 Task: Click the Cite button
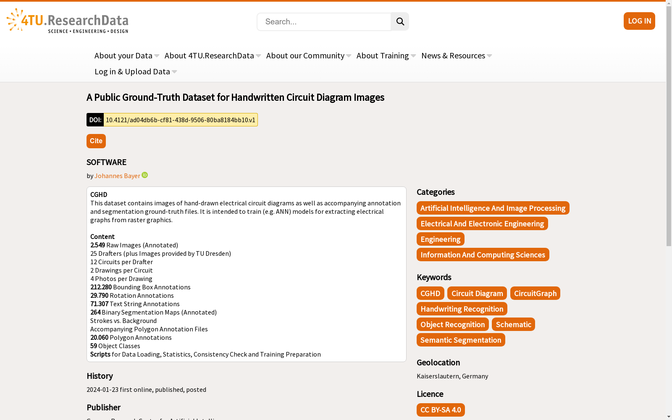tap(96, 141)
